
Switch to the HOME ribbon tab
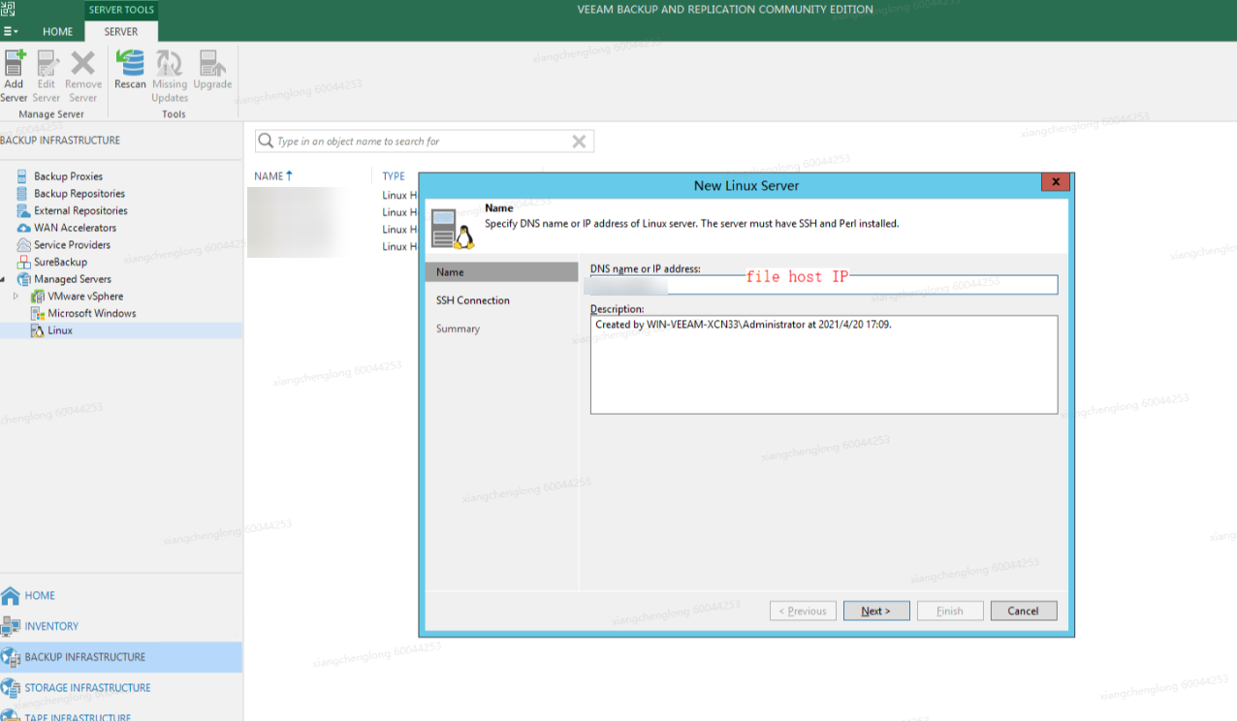point(57,31)
